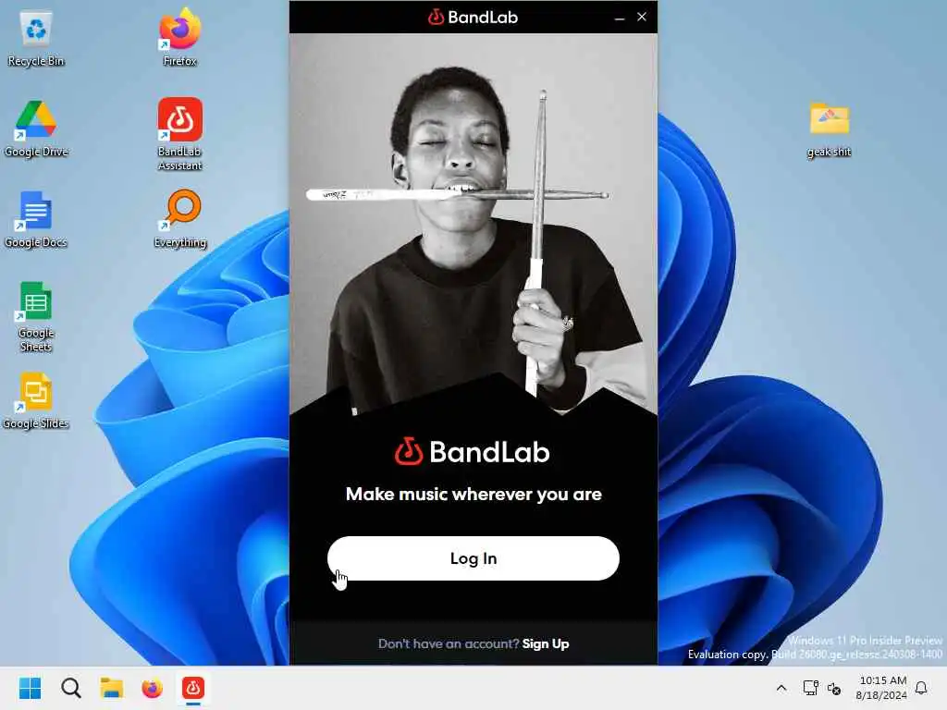The width and height of the screenshot is (947, 710).
Task: Select the Google Drive desktop shortcut
Action: pyautogui.click(x=36, y=129)
